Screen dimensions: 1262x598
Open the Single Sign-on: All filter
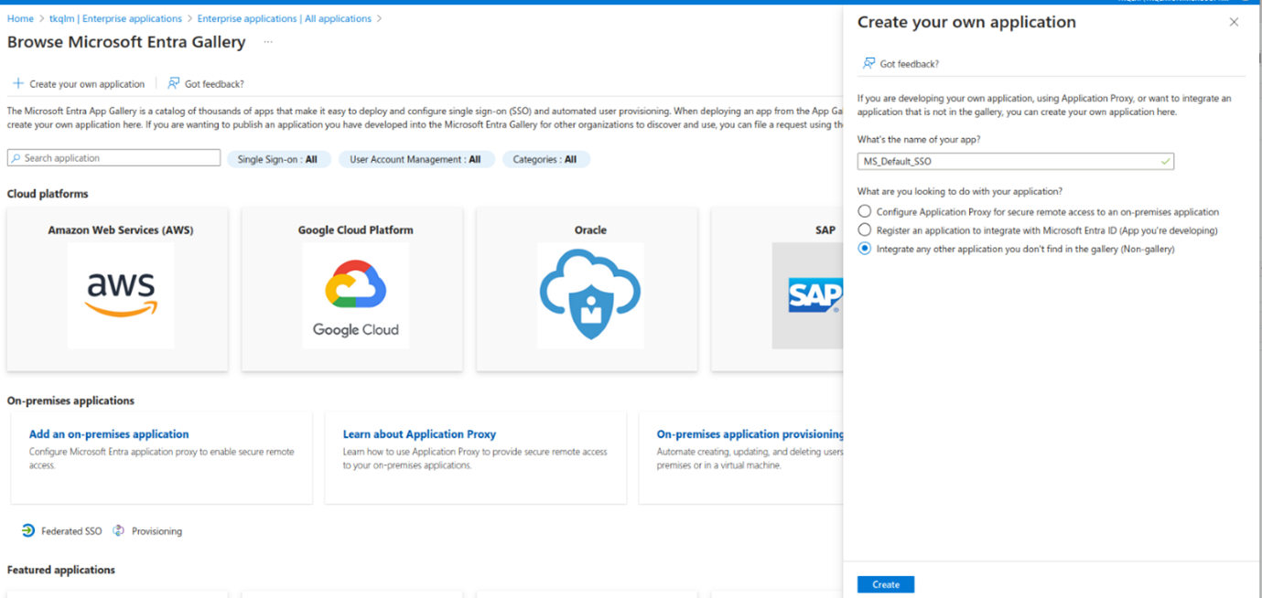(278, 159)
